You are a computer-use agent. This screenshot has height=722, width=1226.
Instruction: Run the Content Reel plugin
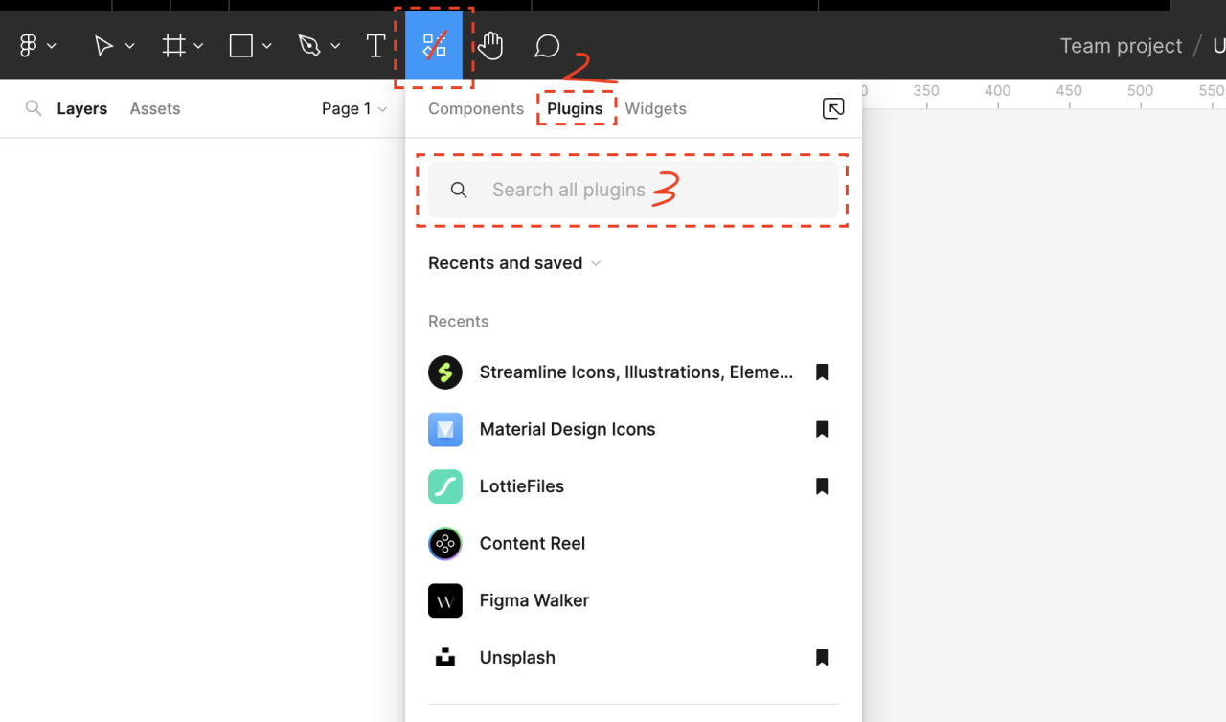coord(533,544)
